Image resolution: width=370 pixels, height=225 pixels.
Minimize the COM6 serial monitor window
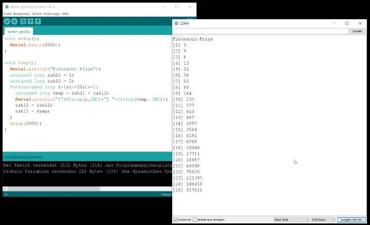tap(334, 23)
